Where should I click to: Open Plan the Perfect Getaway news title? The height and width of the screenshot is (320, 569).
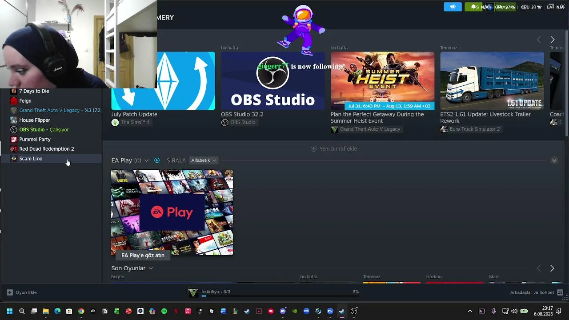[377, 117]
